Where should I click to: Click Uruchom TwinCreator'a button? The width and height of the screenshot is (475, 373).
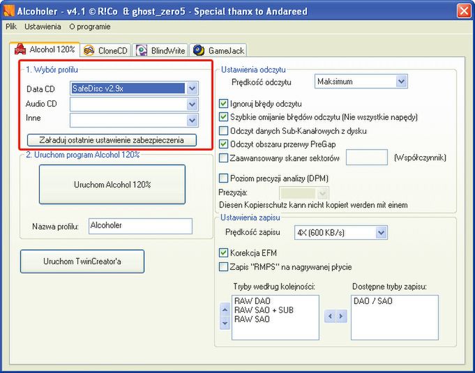82,261
